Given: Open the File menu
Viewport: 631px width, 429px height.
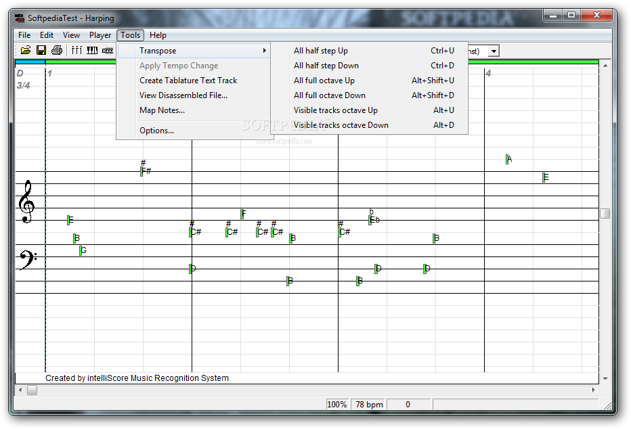Looking at the screenshot, I should pos(24,35).
